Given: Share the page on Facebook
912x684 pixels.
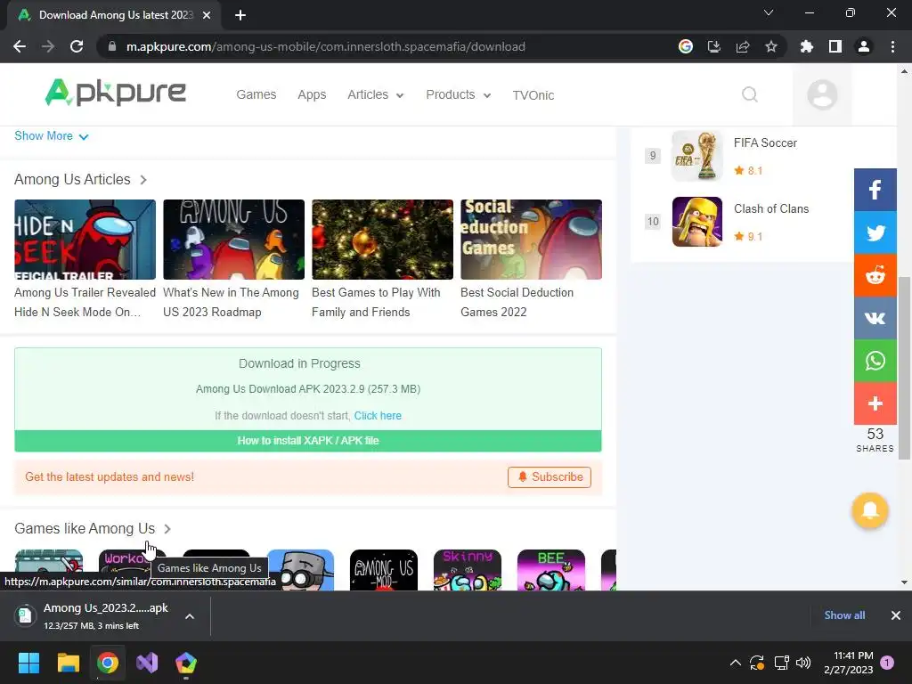Looking at the screenshot, I should 875,190.
